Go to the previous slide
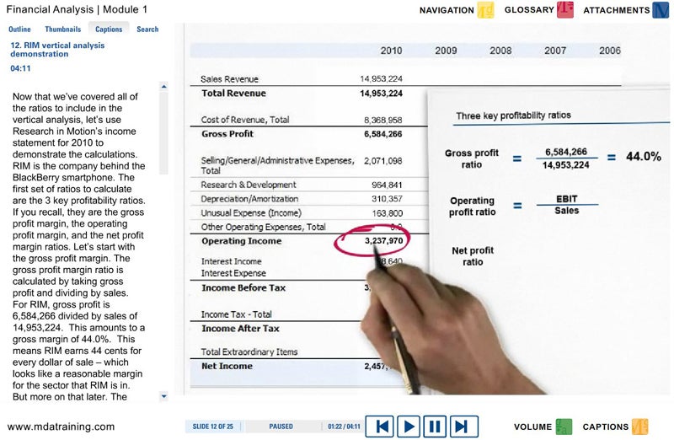 click(x=382, y=427)
